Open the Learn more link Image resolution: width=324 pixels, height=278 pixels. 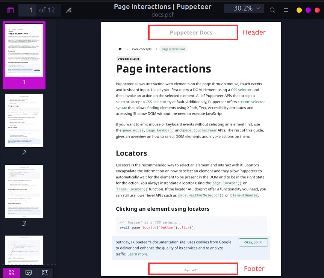click(x=137, y=254)
